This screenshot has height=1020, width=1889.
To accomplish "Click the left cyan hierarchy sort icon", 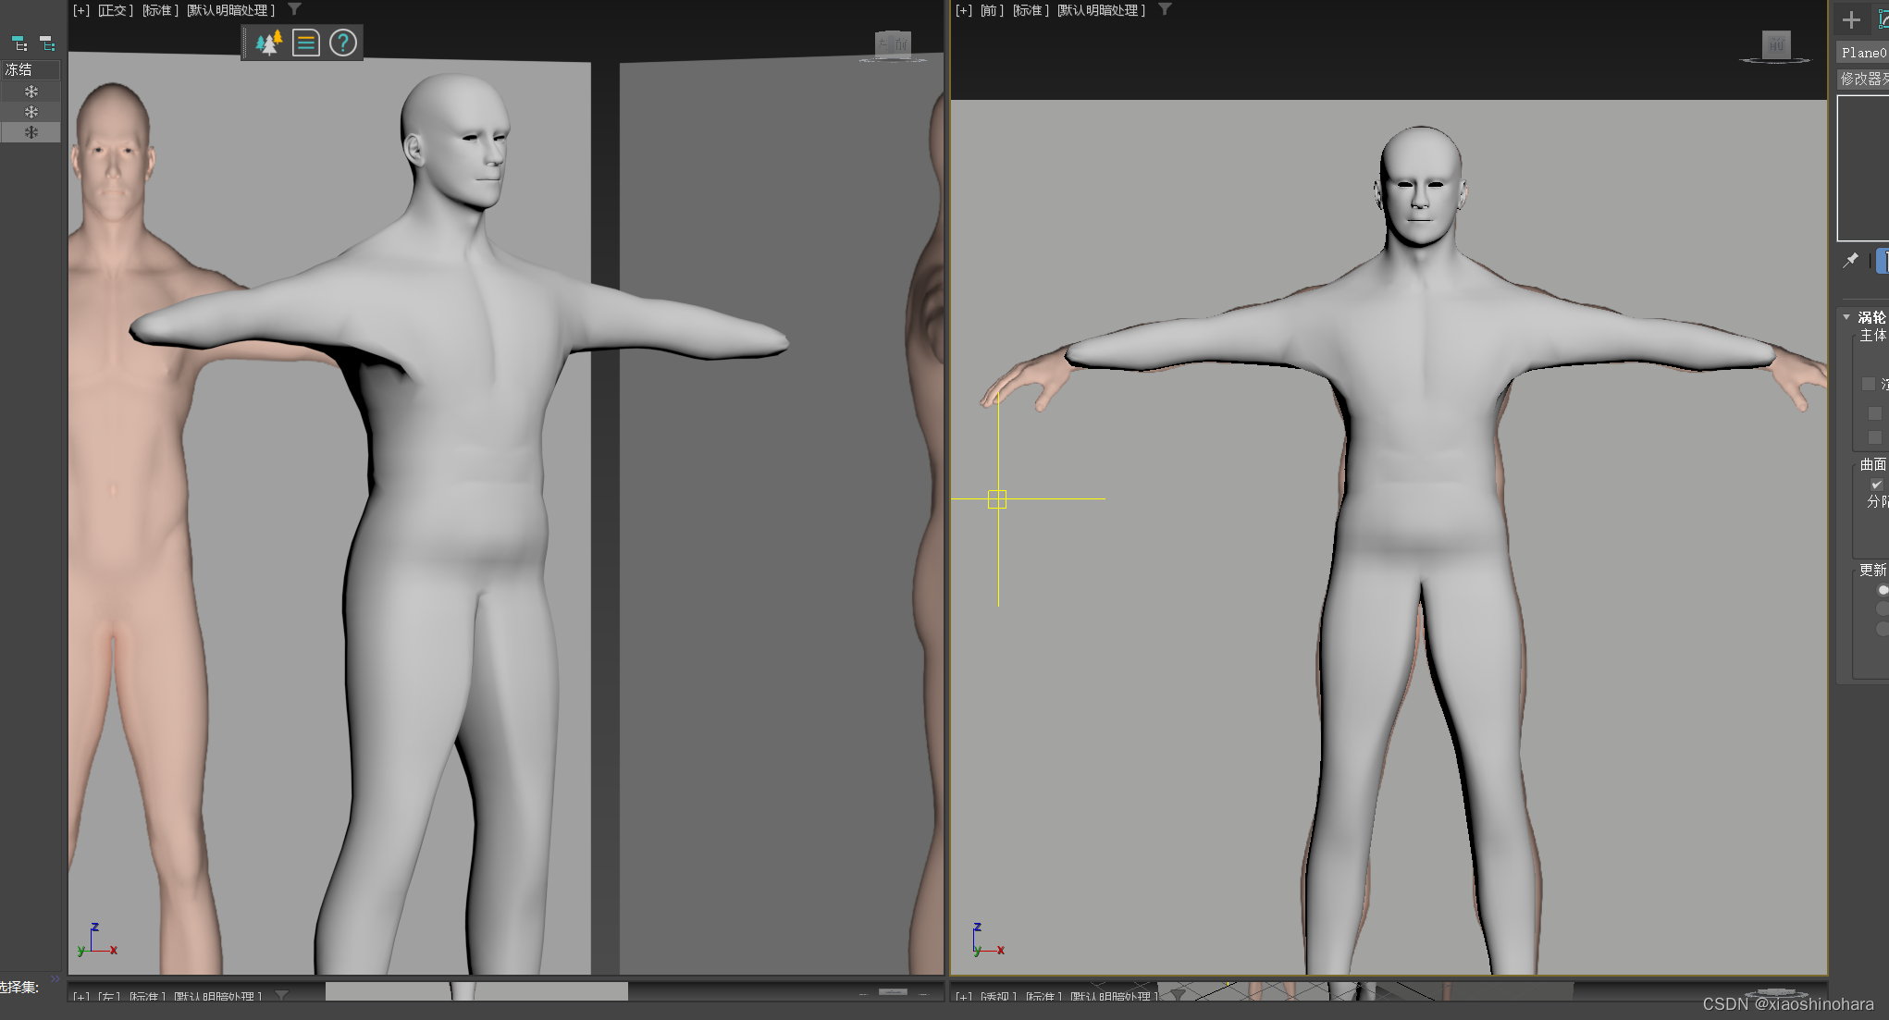I will coord(19,43).
